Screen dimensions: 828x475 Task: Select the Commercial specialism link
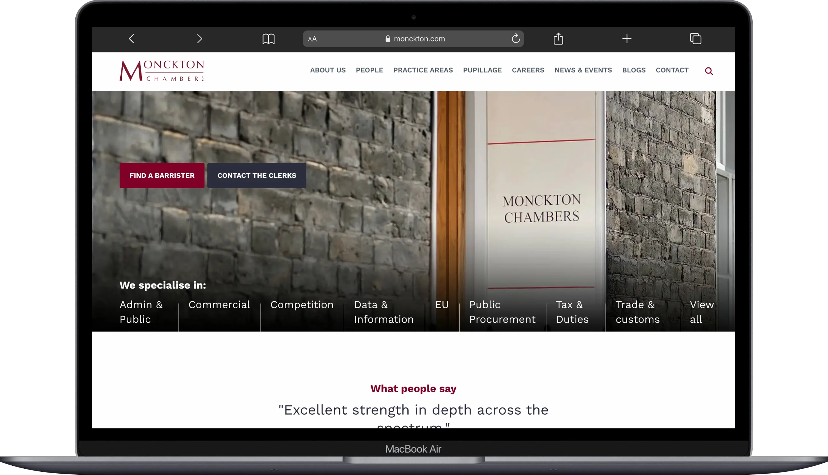(x=219, y=305)
